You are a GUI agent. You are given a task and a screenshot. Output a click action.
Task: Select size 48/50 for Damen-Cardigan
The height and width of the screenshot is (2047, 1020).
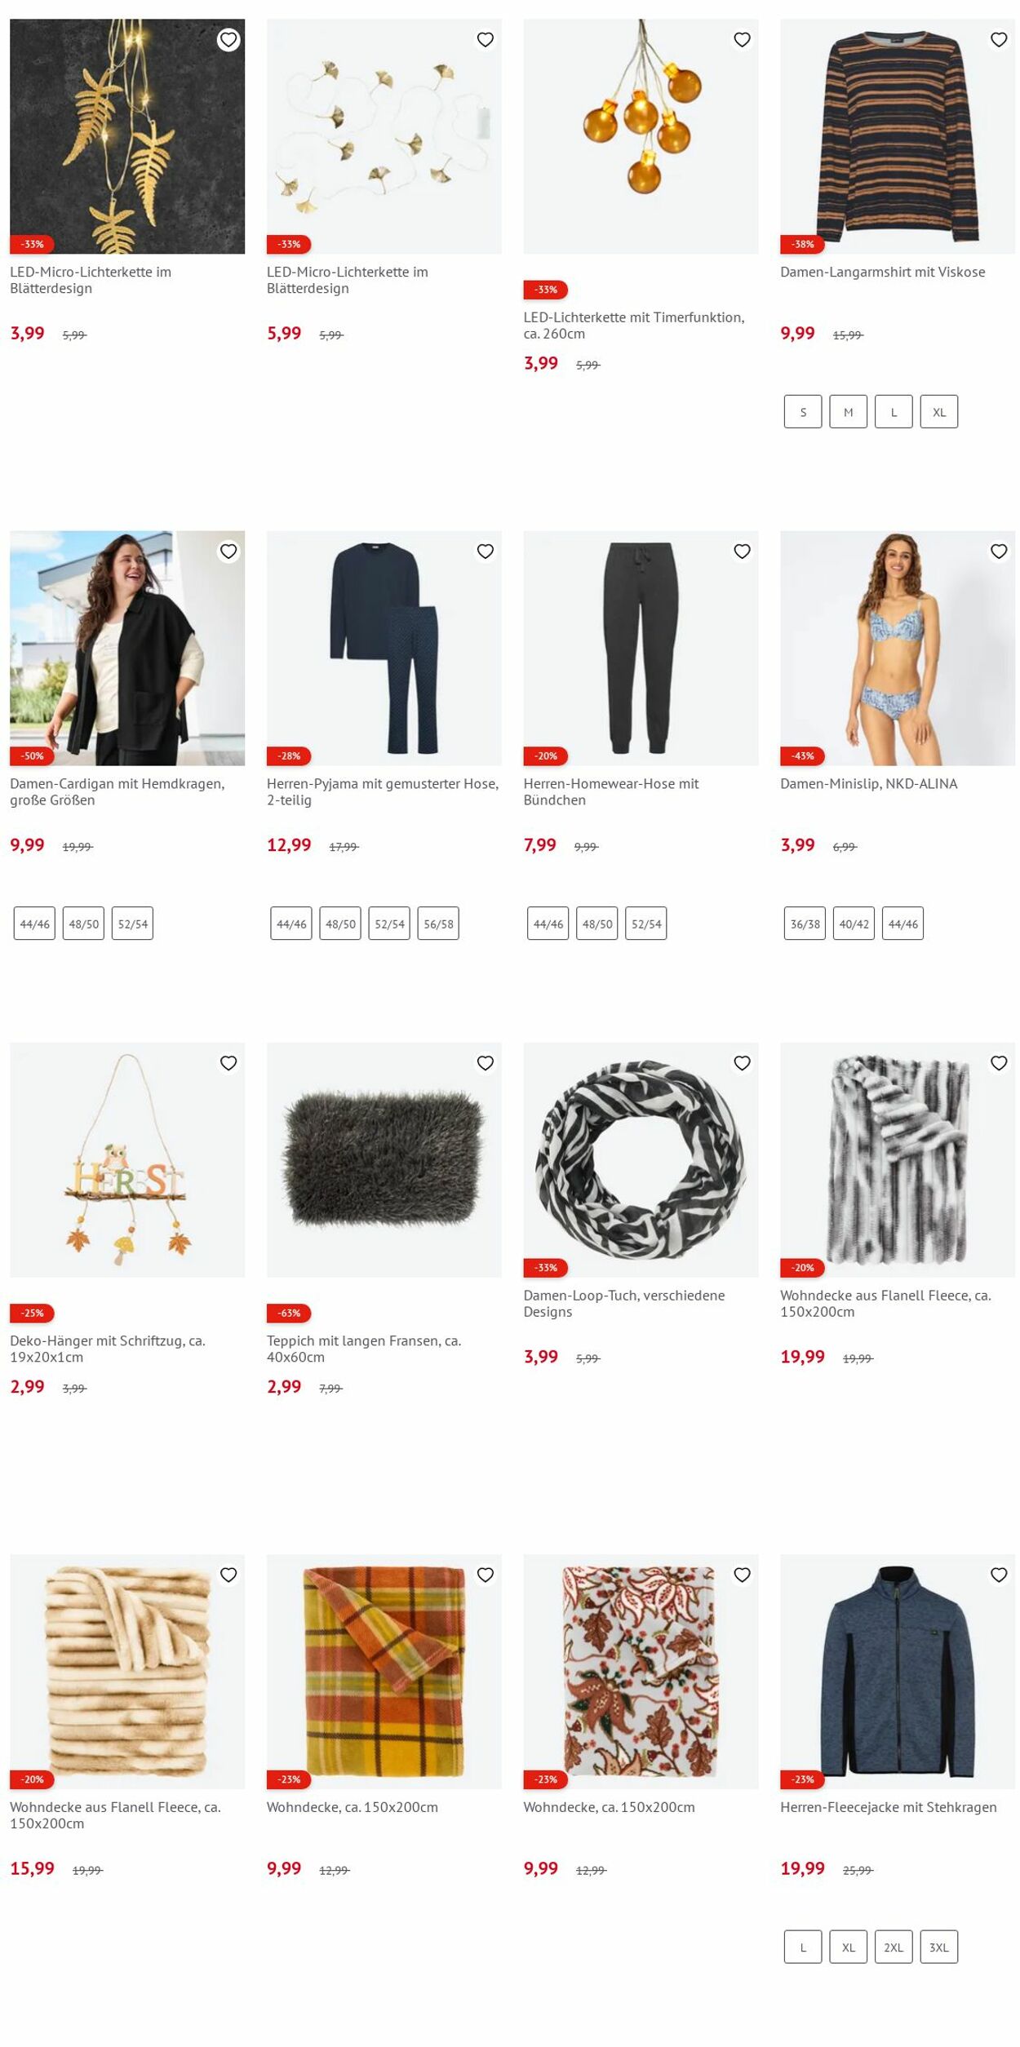[83, 924]
